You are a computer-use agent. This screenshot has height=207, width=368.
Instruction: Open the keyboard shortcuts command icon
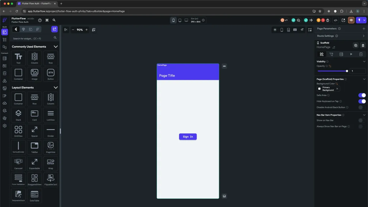[47, 20]
